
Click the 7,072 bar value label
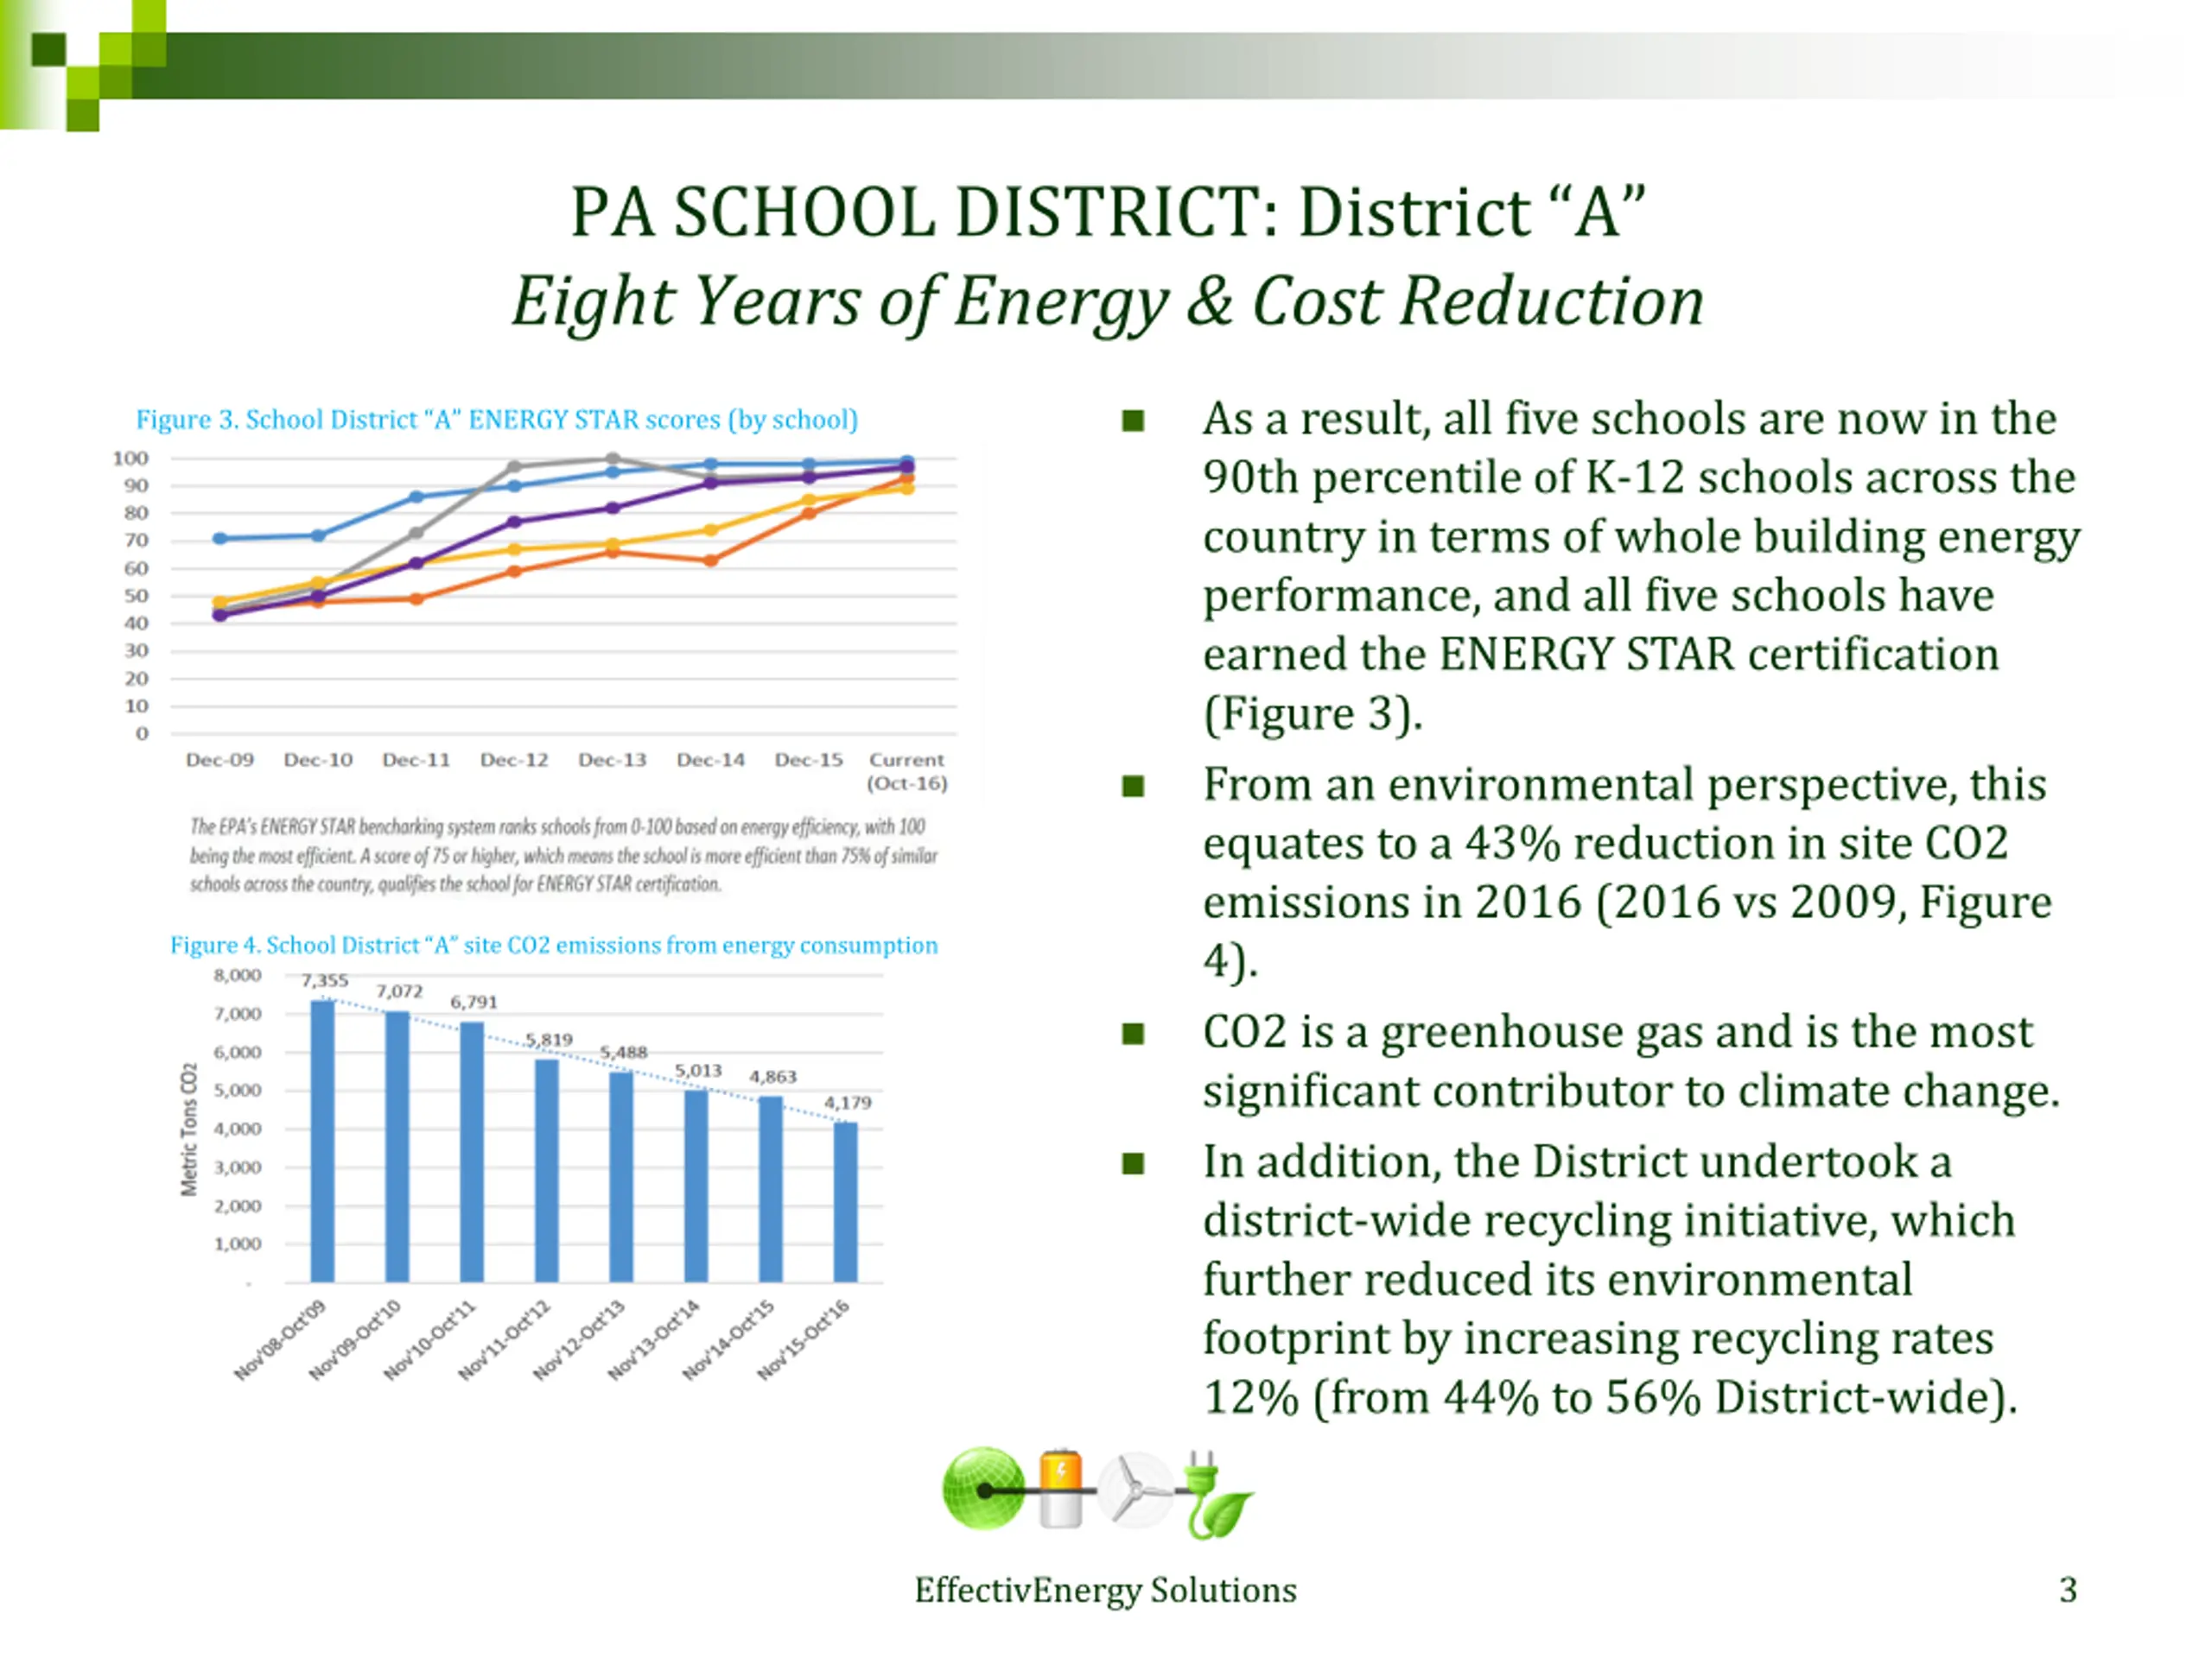tap(399, 991)
